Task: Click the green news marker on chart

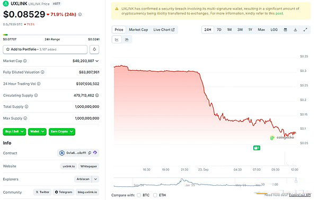Action: [257, 148]
